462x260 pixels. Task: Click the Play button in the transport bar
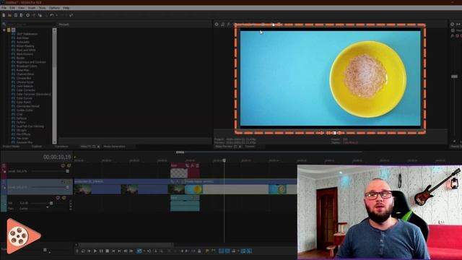(95, 251)
